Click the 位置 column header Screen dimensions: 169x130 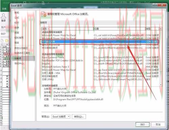[x=119, y=29]
